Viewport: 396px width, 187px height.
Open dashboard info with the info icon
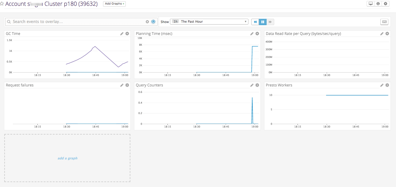[378, 4]
